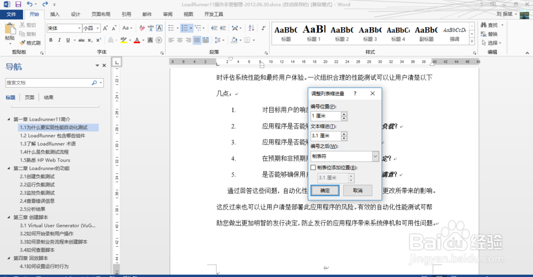533x277 pixels.
Task: Align text right
Action: 188,40
